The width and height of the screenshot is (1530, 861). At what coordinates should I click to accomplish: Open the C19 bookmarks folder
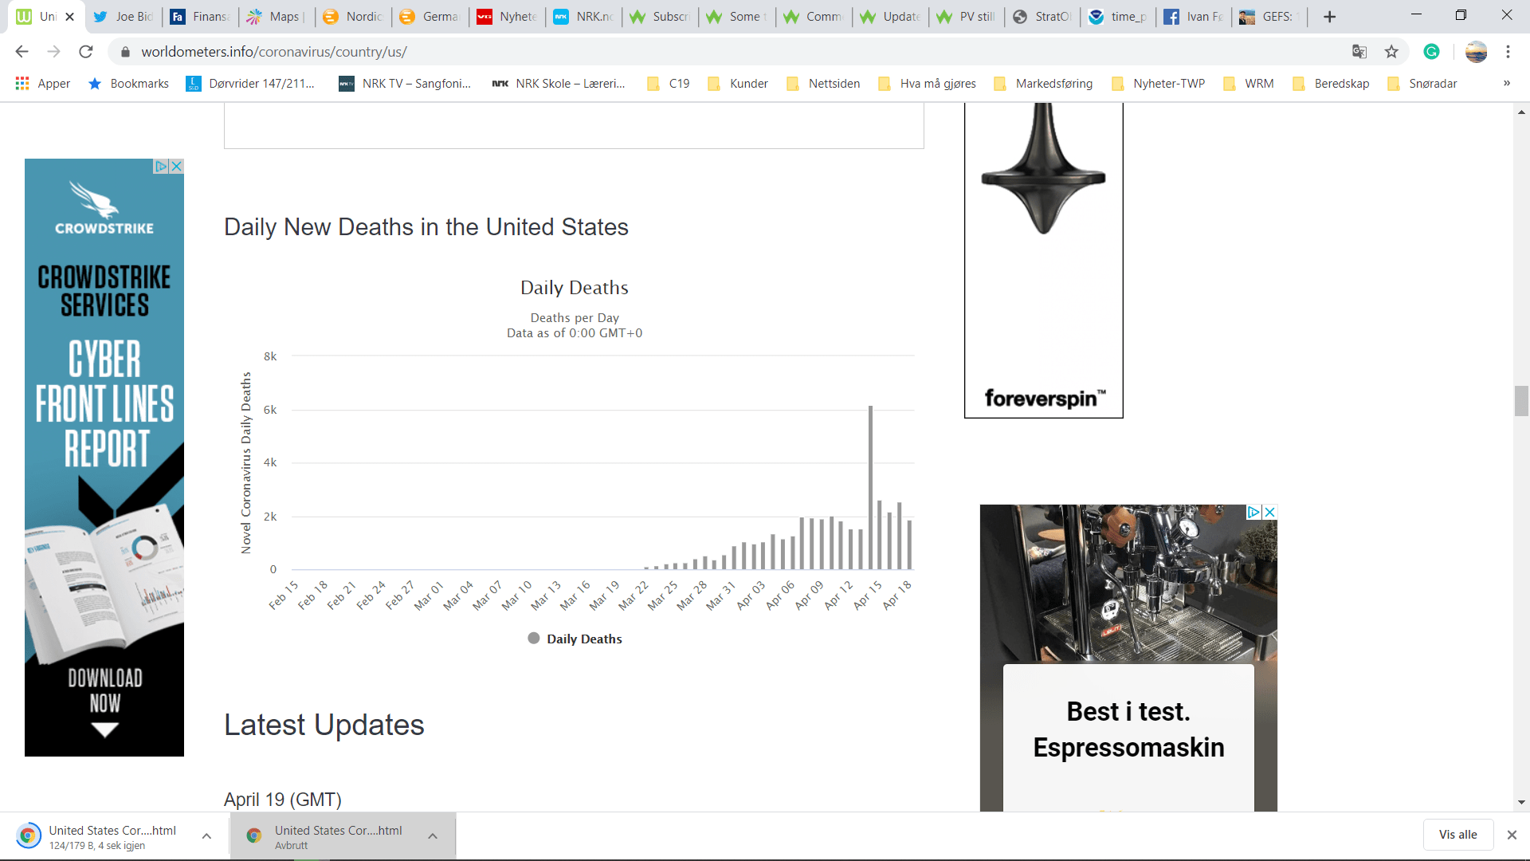(x=669, y=84)
